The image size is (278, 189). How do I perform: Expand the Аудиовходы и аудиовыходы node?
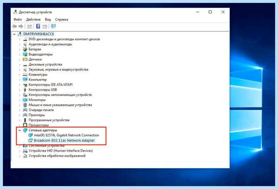pos(19,44)
